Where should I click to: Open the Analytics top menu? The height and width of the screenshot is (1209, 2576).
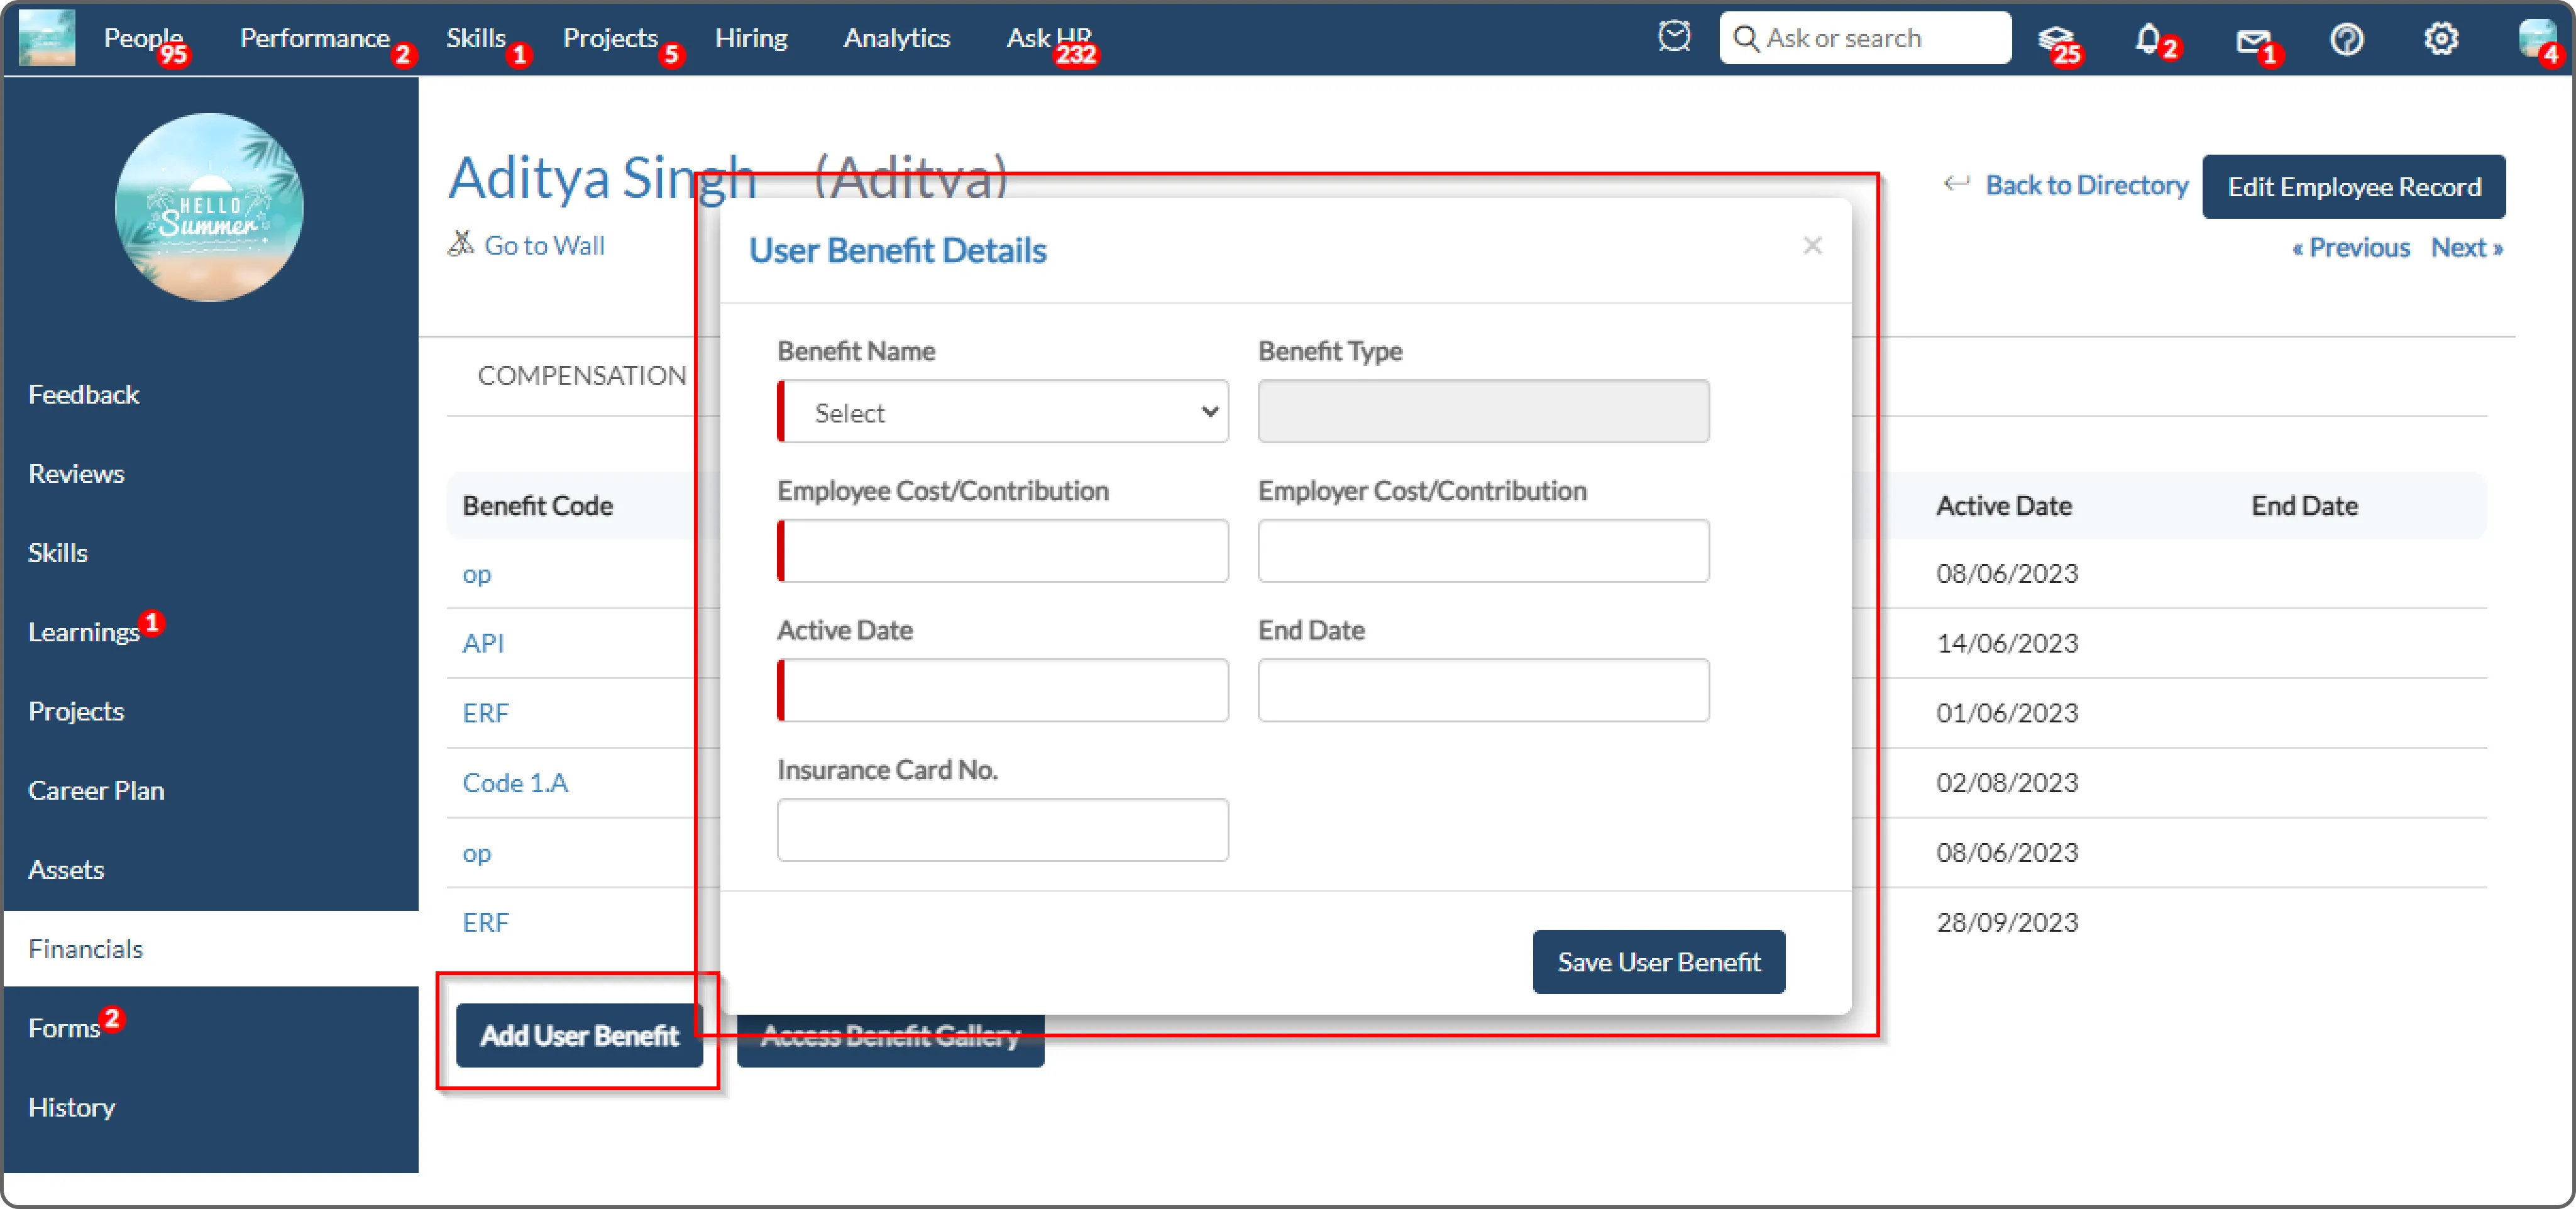pos(896,38)
